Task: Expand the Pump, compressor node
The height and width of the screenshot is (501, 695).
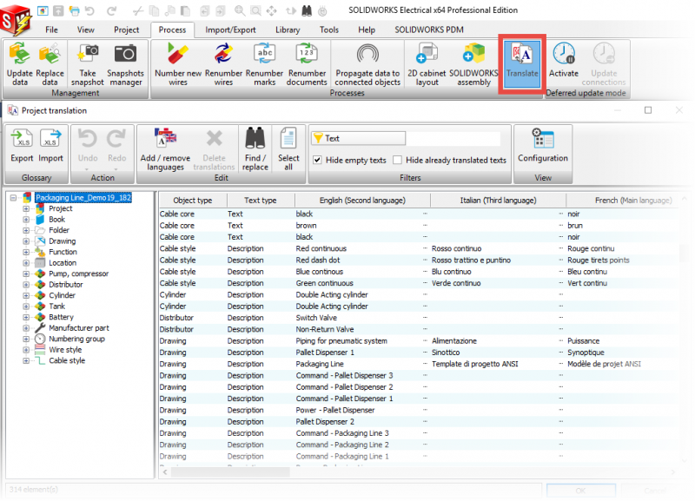Action: (x=26, y=274)
